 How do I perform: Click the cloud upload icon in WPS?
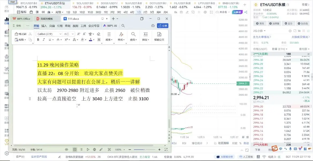[153, 26]
